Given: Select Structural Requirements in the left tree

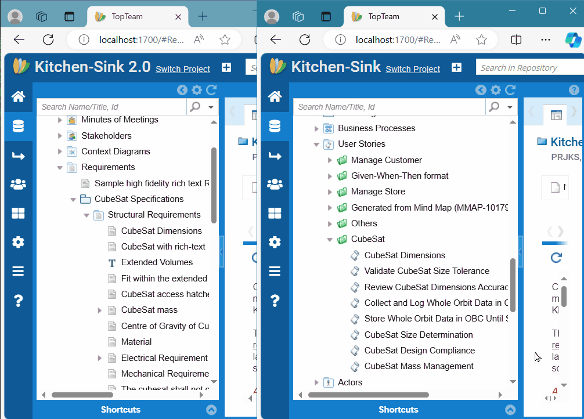Looking at the screenshot, I should 154,215.
